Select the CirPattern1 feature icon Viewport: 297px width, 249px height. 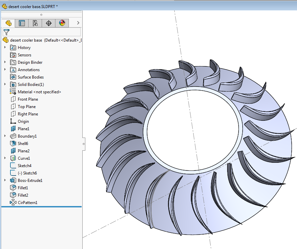pos(13,203)
